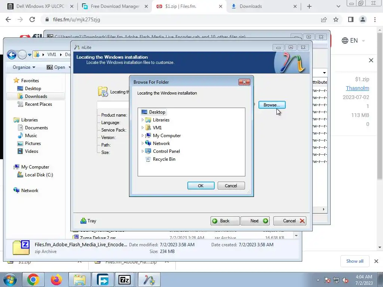Open Chrome from the taskbar
Viewport: 383px width, 287px height.
click(x=33, y=280)
